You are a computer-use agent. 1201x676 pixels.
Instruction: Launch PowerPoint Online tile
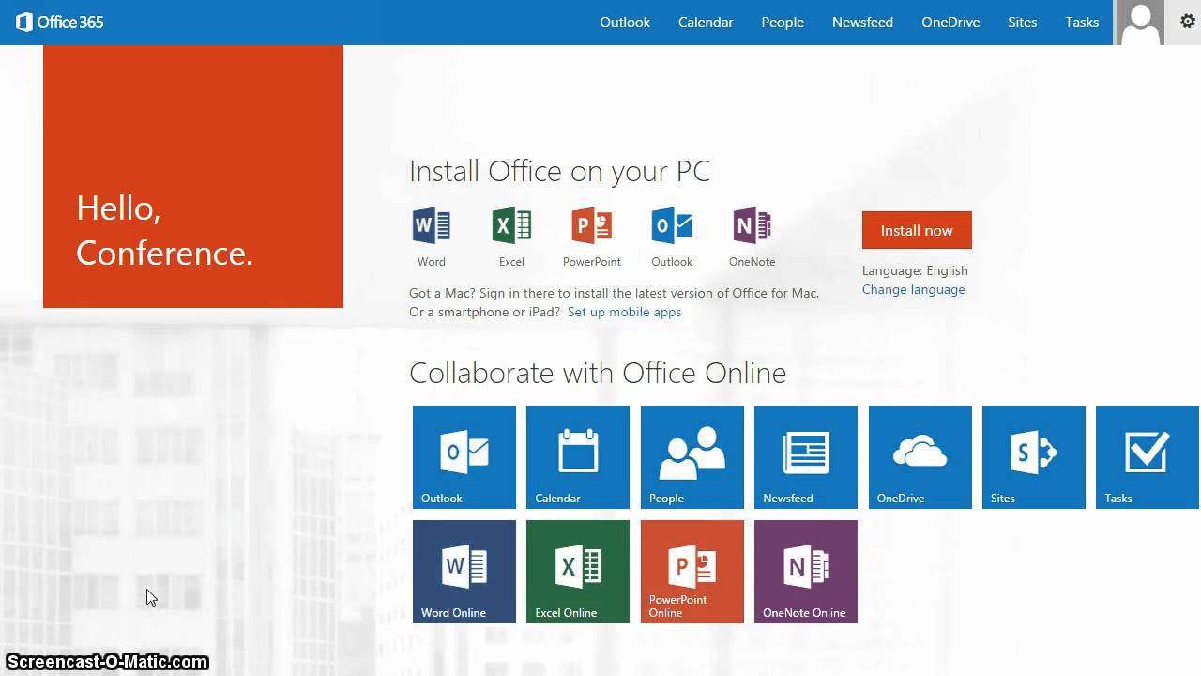[692, 572]
